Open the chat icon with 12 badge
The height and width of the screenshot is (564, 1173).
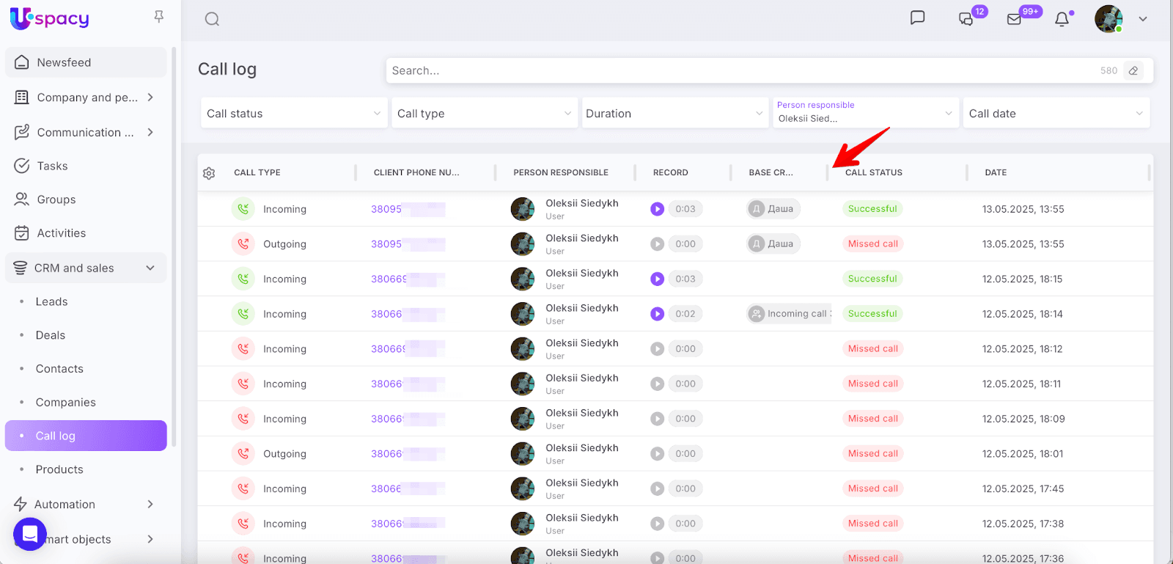[966, 19]
